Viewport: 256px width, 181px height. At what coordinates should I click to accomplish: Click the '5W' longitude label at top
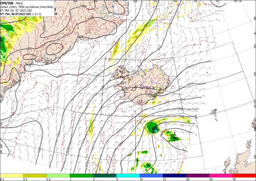point(196,1)
